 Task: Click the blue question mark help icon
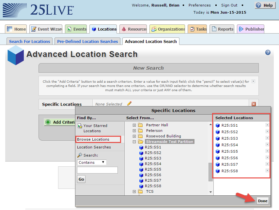[x=268, y=52]
